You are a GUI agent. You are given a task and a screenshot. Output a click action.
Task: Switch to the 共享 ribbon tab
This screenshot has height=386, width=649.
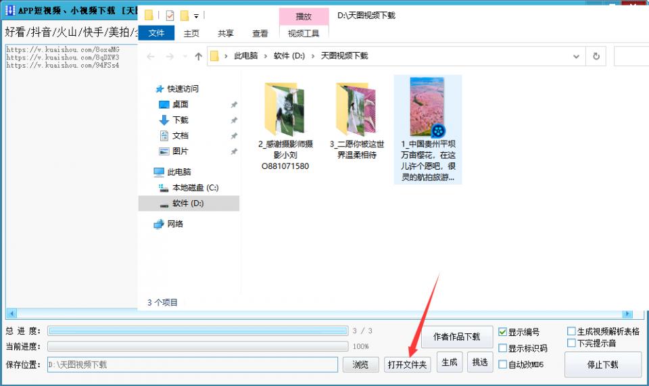tap(226, 34)
